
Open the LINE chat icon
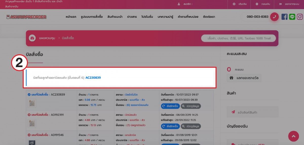[x=292, y=17]
